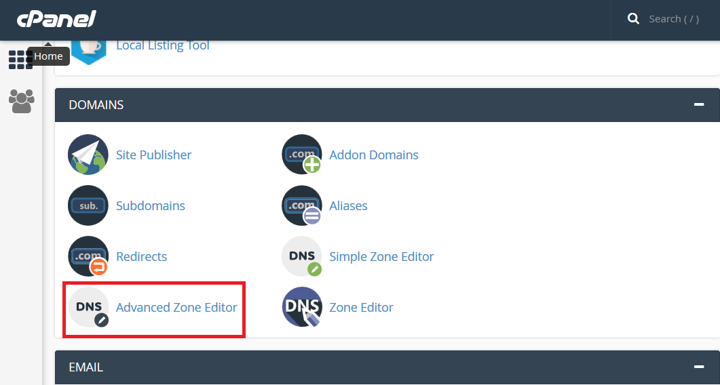Collapse the Domains section with minus button
The width and height of the screenshot is (720, 385).
pos(698,104)
